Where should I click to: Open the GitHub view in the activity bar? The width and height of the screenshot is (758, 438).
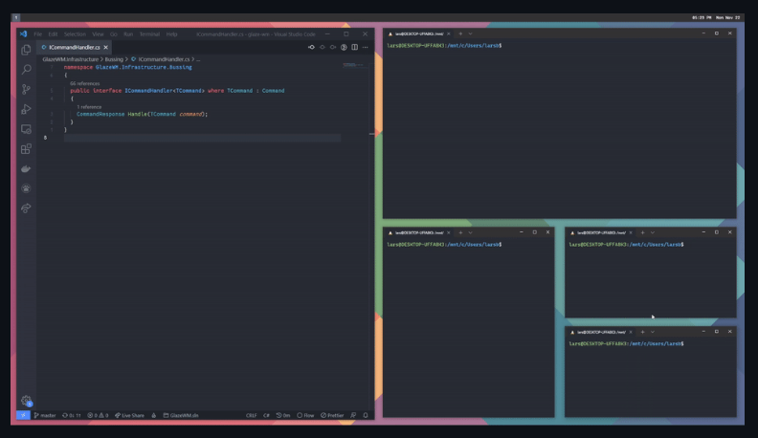pos(26,188)
